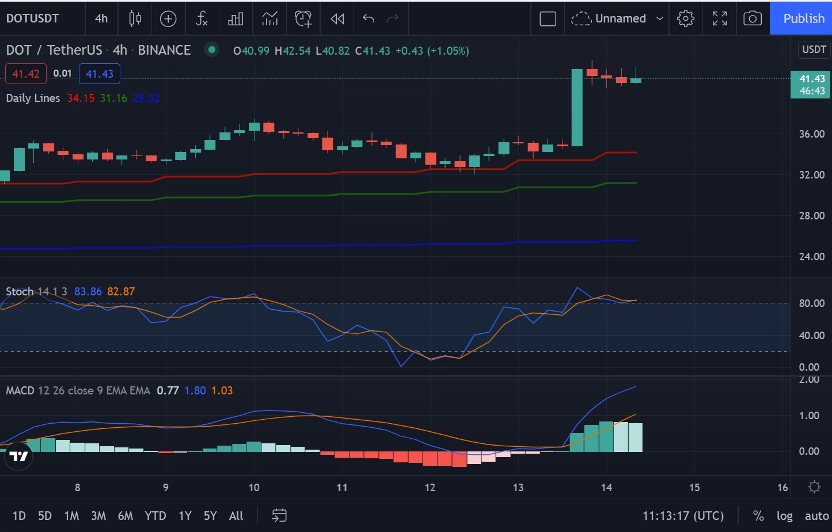Expand the Unnamed layout dropdown
Image resolution: width=832 pixels, height=532 pixels.
click(660, 18)
